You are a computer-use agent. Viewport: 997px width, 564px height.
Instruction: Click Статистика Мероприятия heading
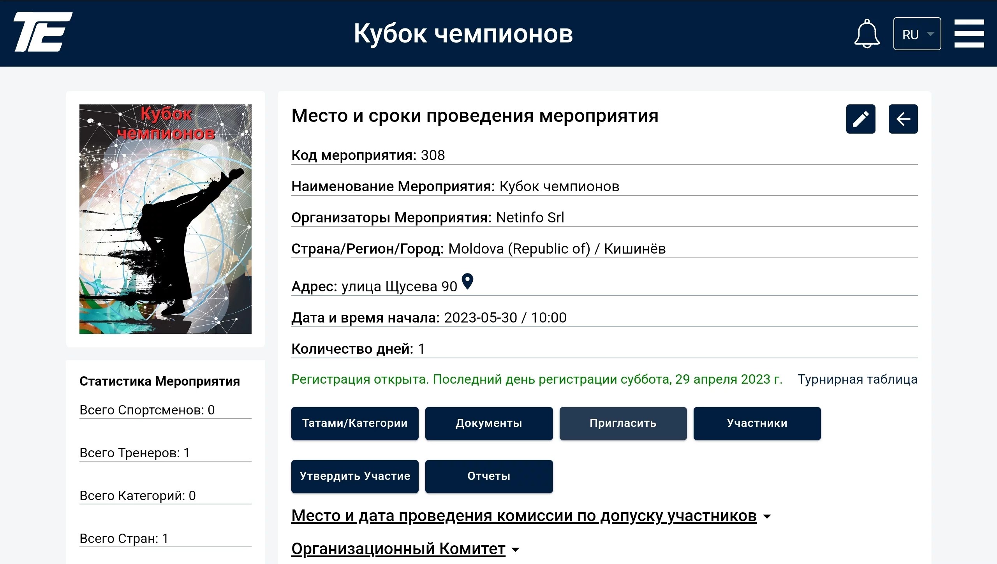click(160, 381)
